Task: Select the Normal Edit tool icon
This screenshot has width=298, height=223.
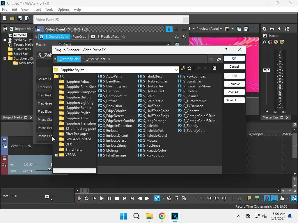Action: coord(157,198)
